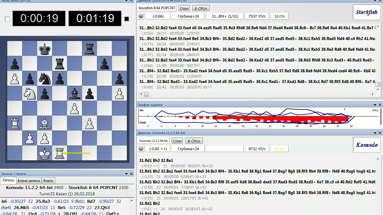The width and height of the screenshot is (383, 215).
Task: Toggle the white side indicator beside the left clock
Action: [x=7, y=19]
